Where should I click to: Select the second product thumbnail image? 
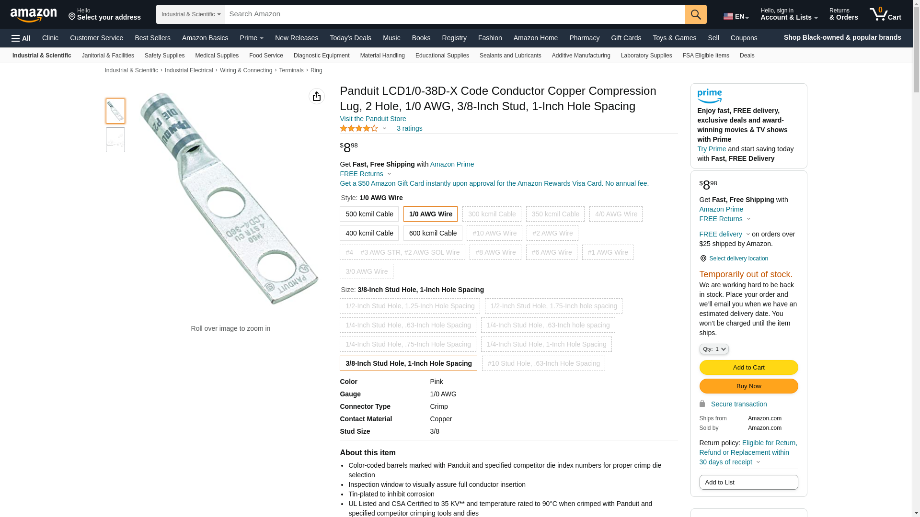pyautogui.click(x=115, y=140)
